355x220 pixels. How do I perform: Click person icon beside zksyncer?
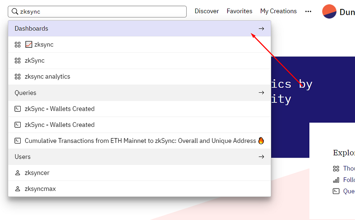coord(18,173)
